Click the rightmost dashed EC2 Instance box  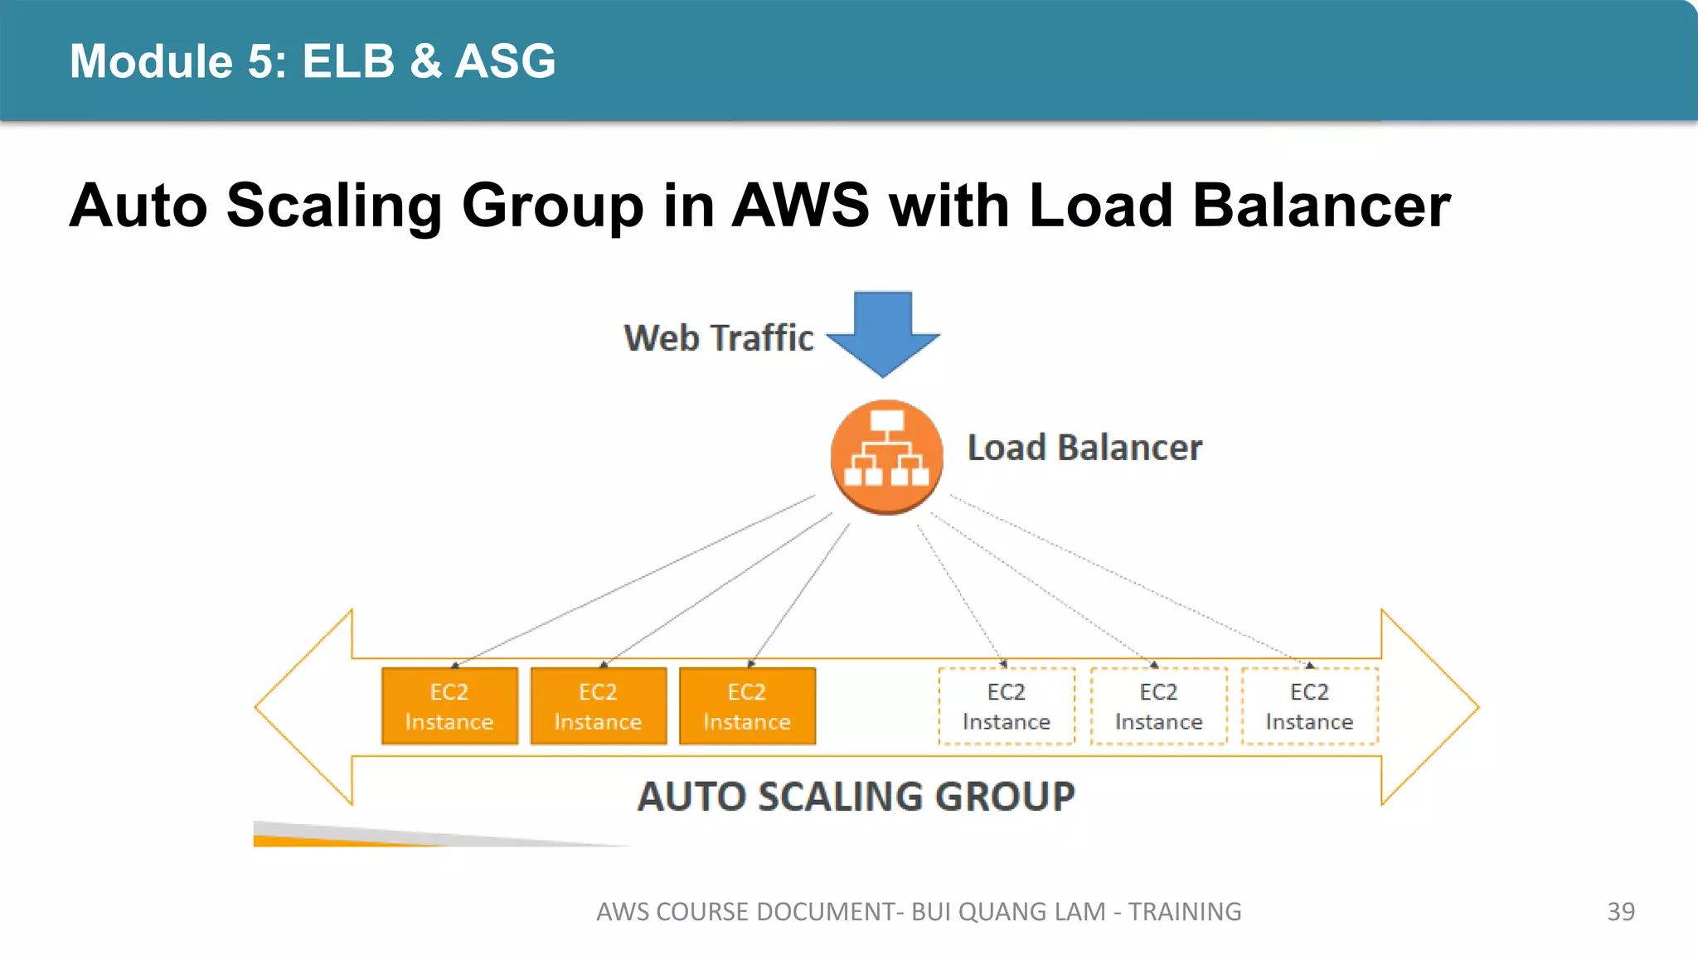1309,706
